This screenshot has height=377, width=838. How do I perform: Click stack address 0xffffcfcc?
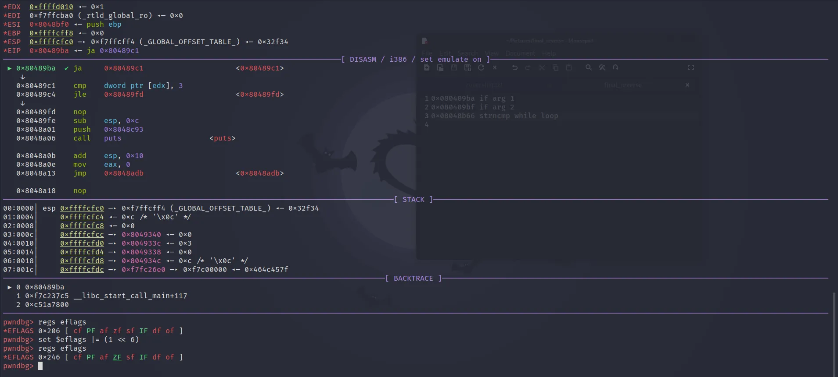click(x=82, y=235)
